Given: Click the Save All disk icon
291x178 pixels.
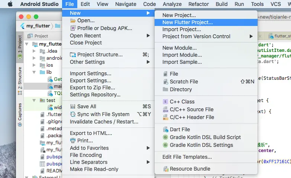Looking at the screenshot, I should tap(73, 106).
